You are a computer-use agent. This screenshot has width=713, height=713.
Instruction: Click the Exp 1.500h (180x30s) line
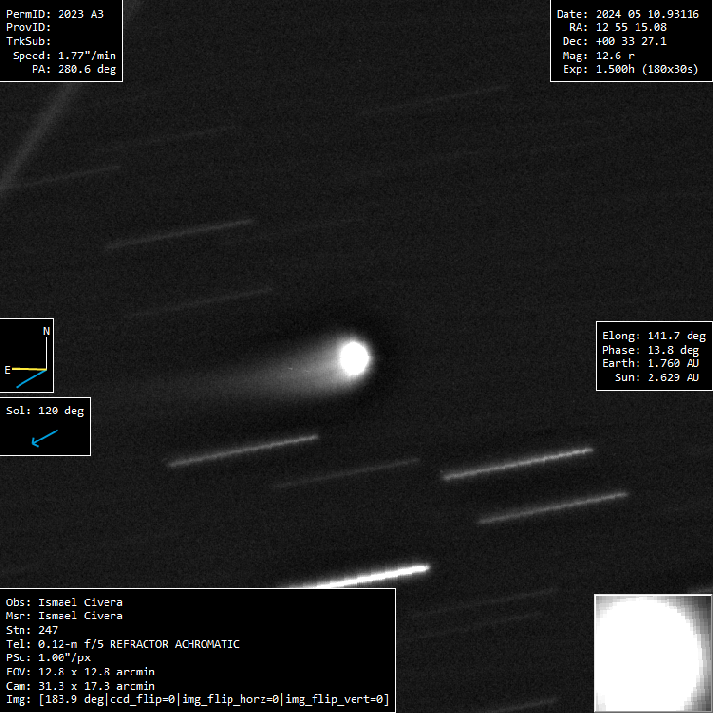tap(631, 69)
